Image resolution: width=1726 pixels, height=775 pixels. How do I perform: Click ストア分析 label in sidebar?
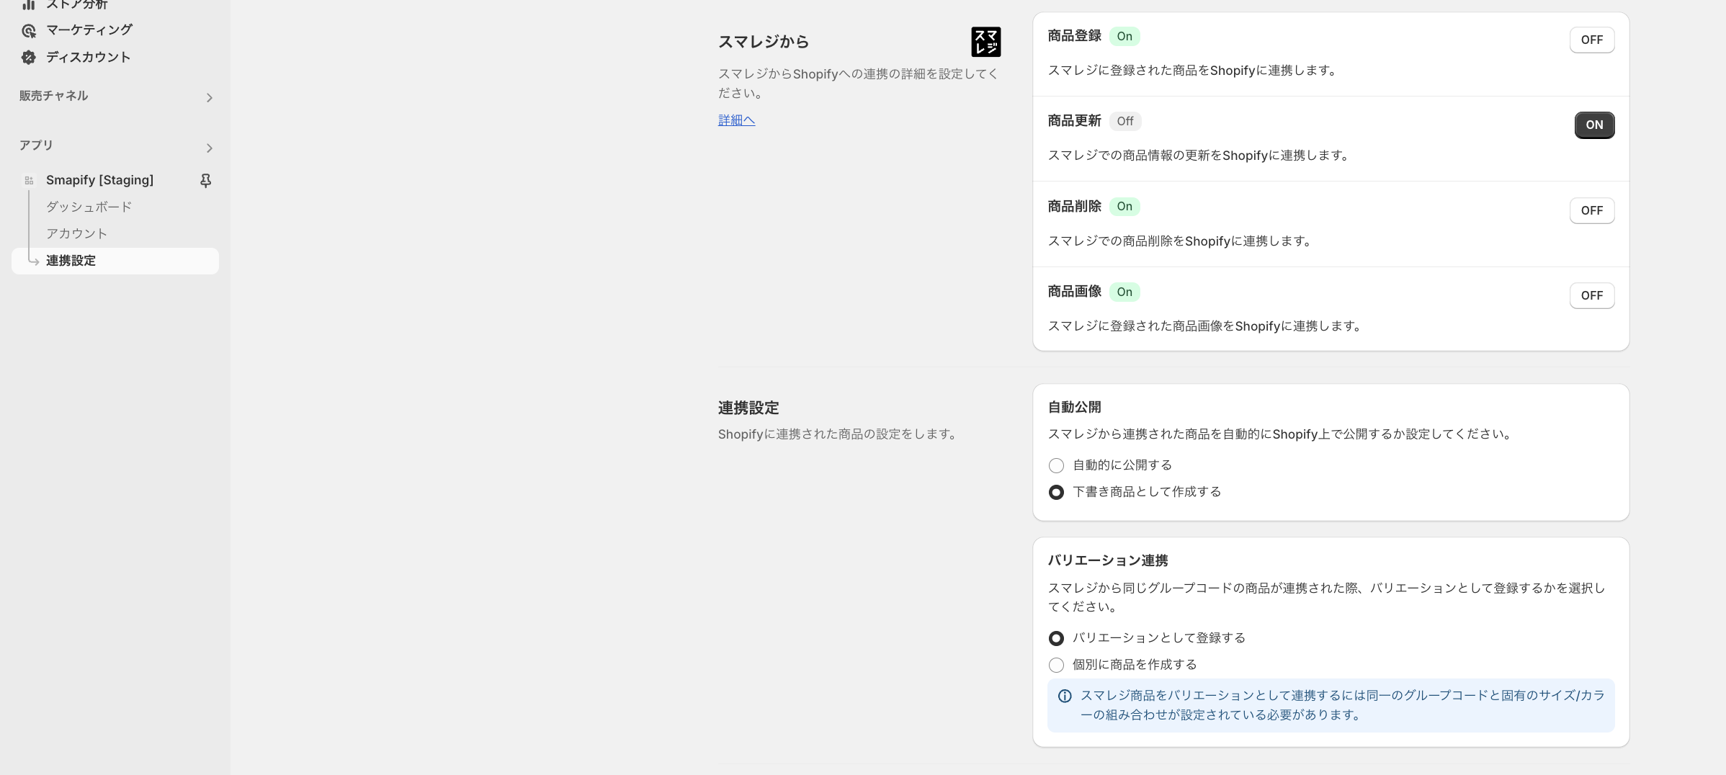click(x=77, y=4)
